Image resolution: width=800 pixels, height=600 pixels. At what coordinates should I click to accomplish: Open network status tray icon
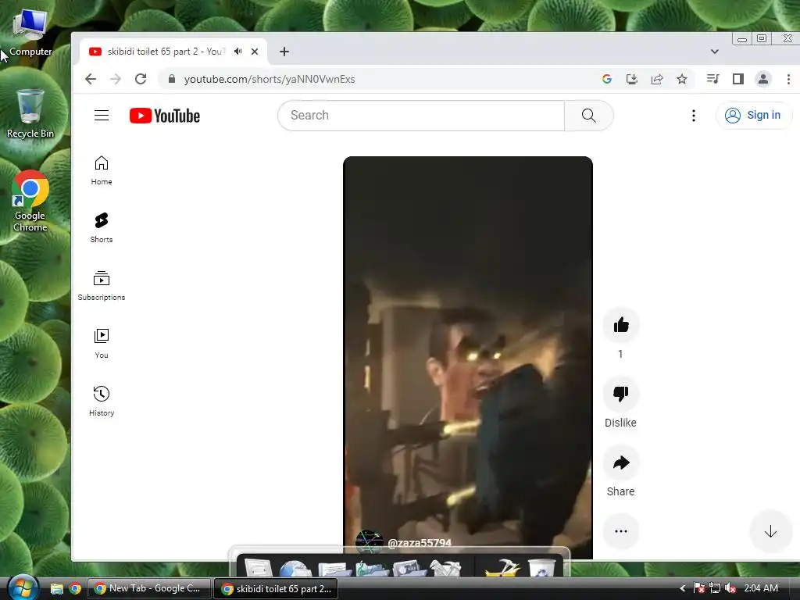715,588
